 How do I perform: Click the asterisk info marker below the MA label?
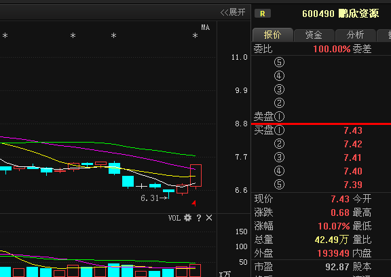pyautogui.click(x=195, y=36)
